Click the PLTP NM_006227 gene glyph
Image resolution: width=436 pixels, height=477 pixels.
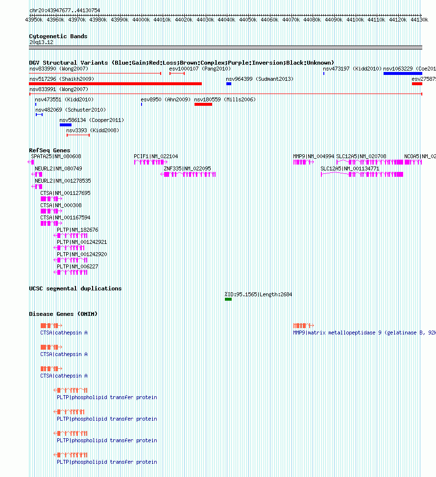coord(71,272)
